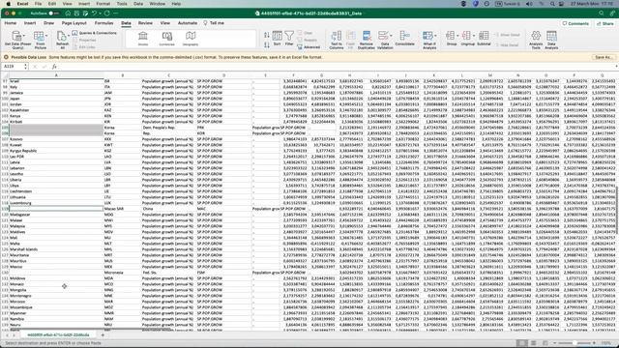Expand the Refresh All dropdown arrow

click(x=69, y=36)
